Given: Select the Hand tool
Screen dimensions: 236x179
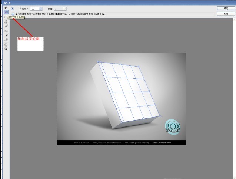Looking at the screenshot, I should coord(6,45).
